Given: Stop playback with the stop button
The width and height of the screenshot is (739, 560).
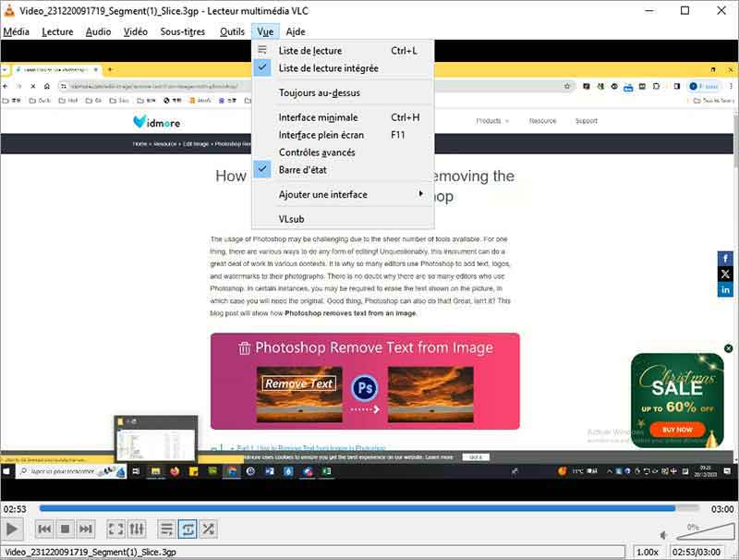Looking at the screenshot, I should 65,529.
